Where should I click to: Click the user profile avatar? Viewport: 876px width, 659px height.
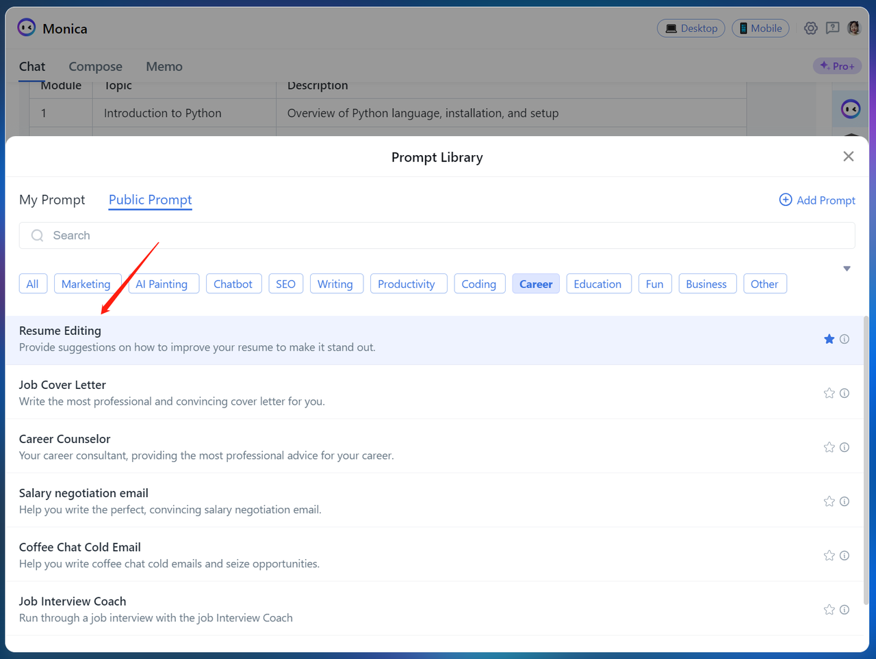pyautogui.click(x=853, y=28)
